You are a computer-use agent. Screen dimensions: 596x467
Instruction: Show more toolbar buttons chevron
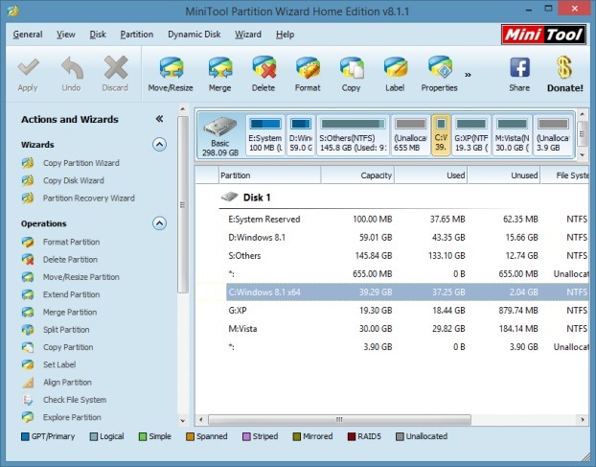pos(468,75)
